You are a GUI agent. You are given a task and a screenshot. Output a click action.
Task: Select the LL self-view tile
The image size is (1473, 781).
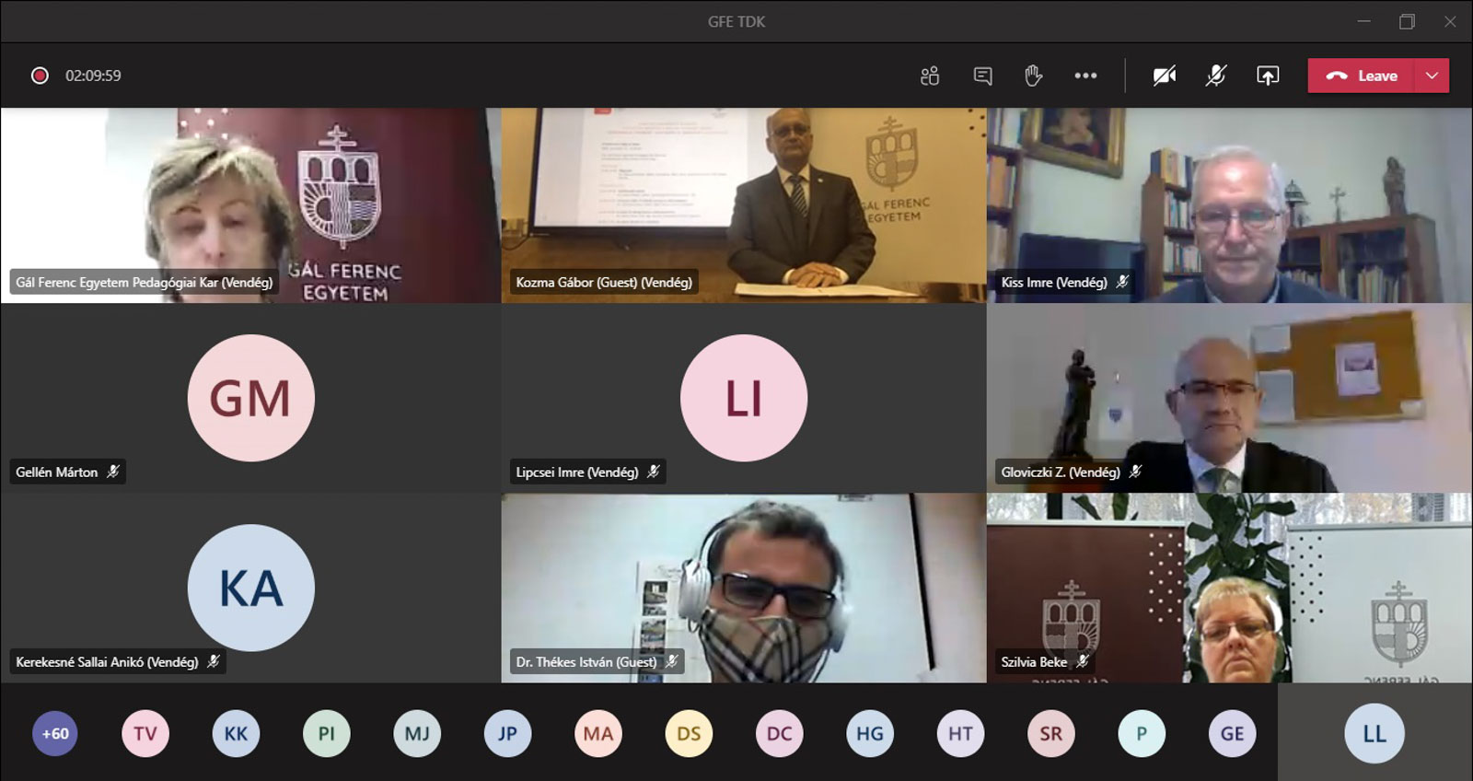[1374, 734]
